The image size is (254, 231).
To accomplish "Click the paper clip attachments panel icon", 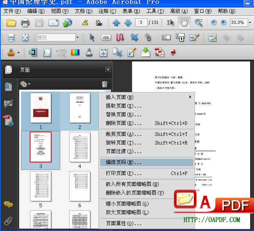I will [8, 221].
